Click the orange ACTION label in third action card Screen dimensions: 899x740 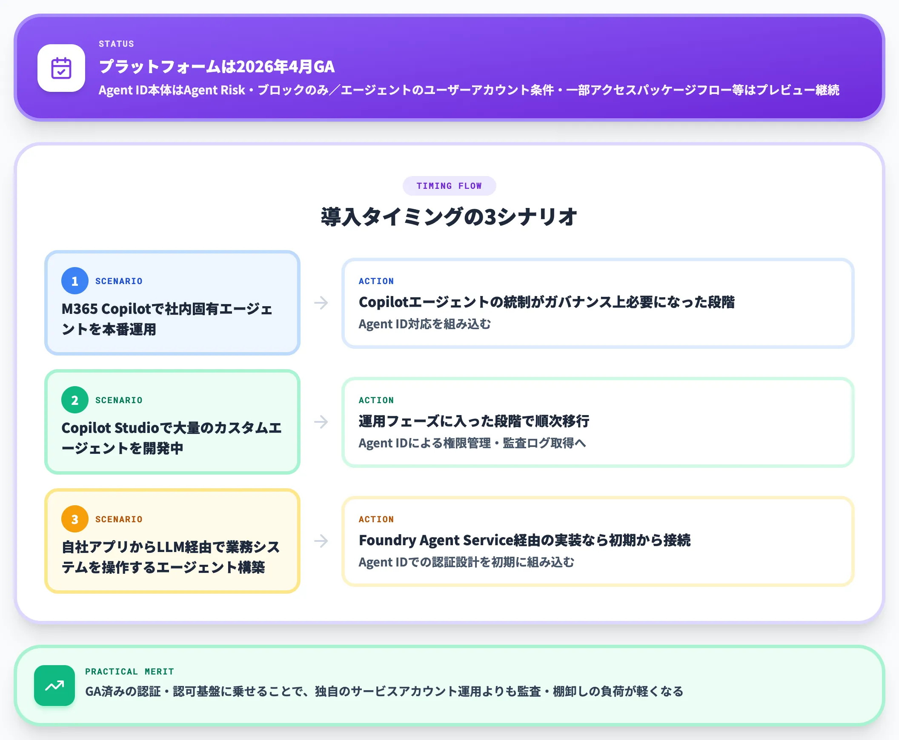376,519
